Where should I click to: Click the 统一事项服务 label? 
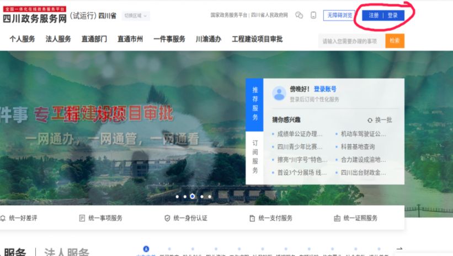(105, 218)
